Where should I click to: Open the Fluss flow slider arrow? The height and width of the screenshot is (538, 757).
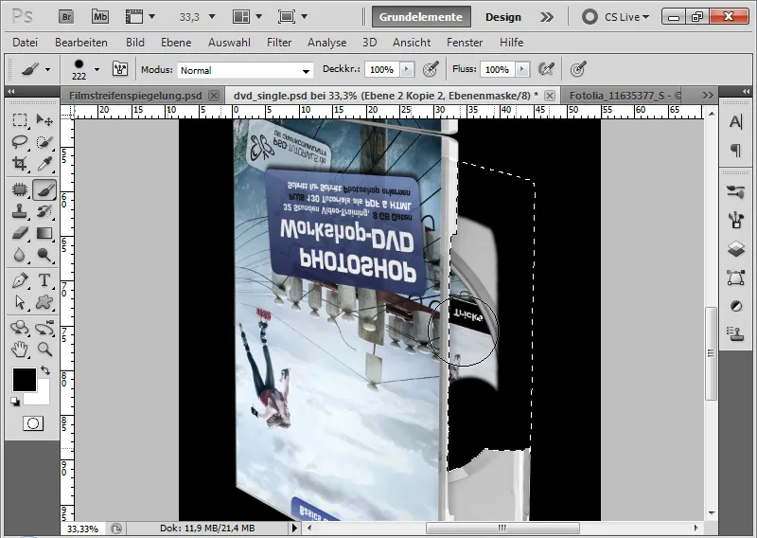click(521, 69)
